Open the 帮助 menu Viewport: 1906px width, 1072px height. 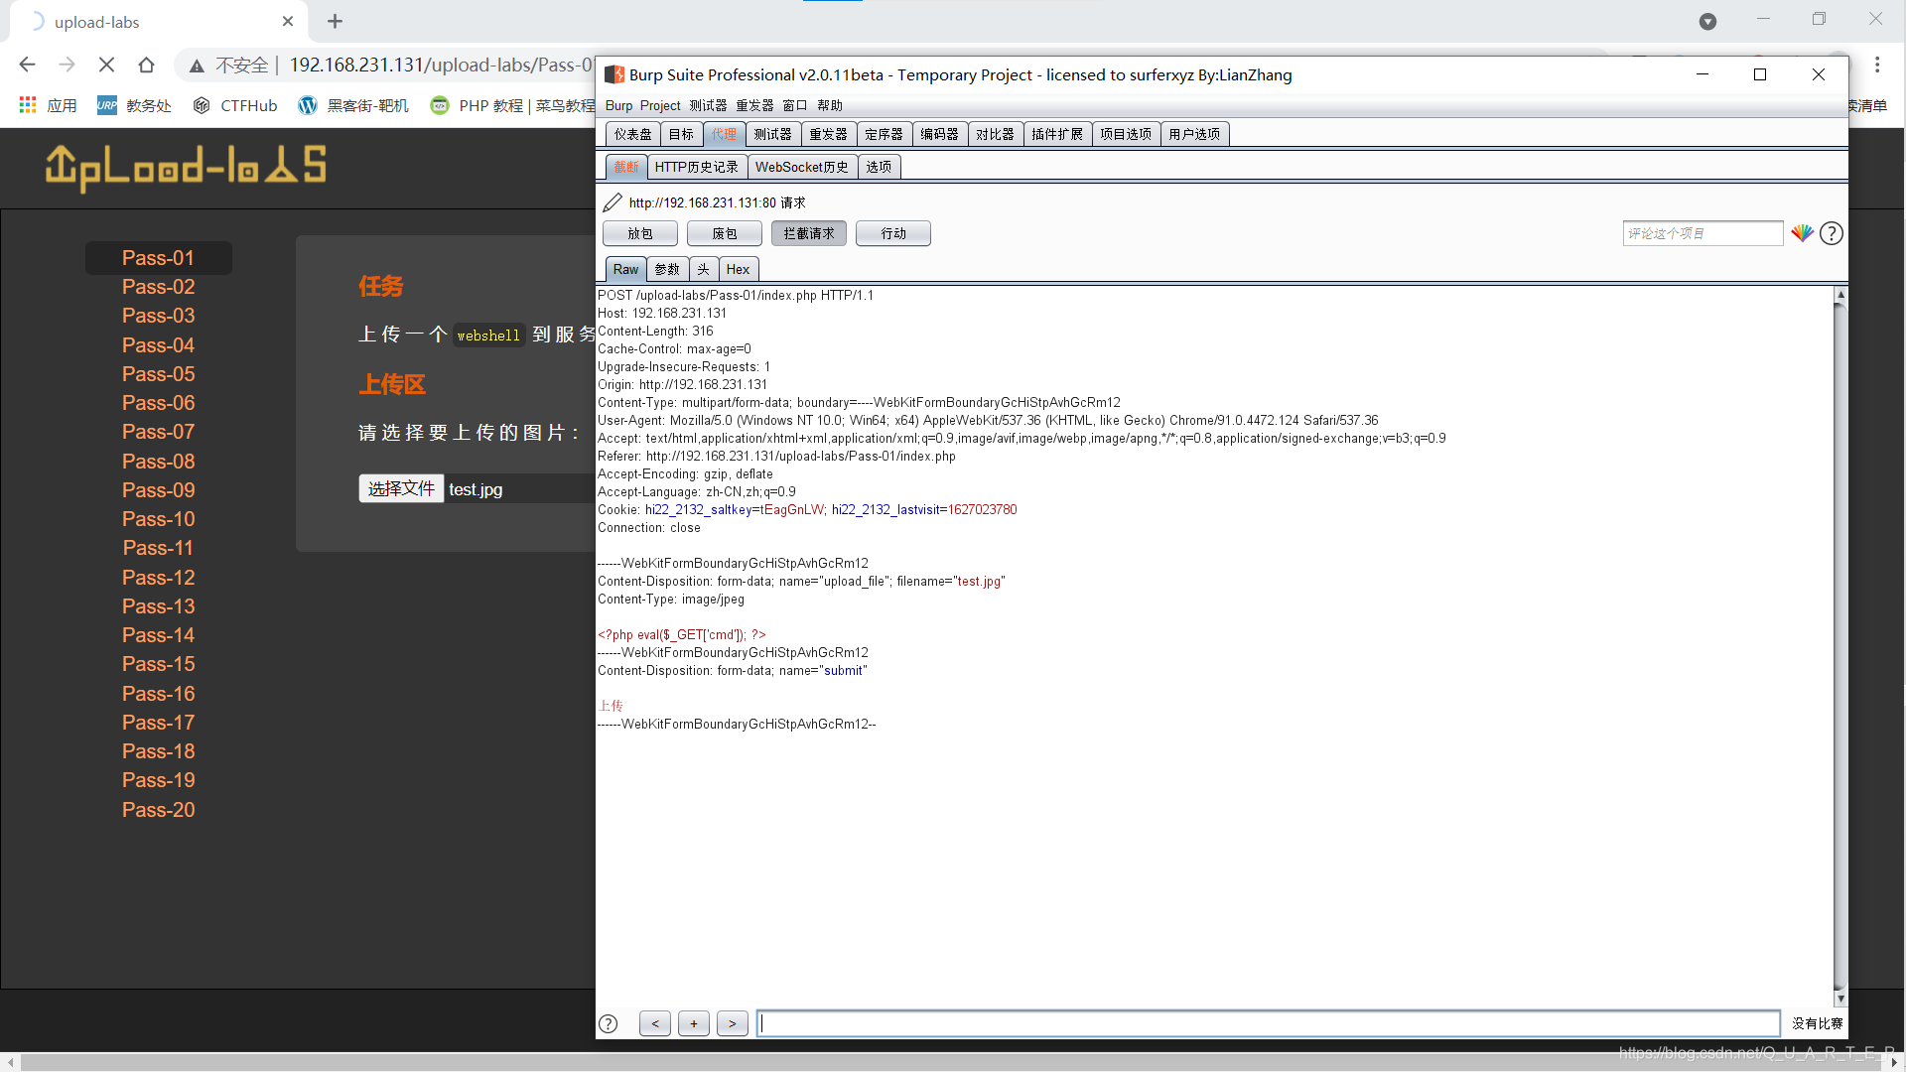[x=830, y=105]
